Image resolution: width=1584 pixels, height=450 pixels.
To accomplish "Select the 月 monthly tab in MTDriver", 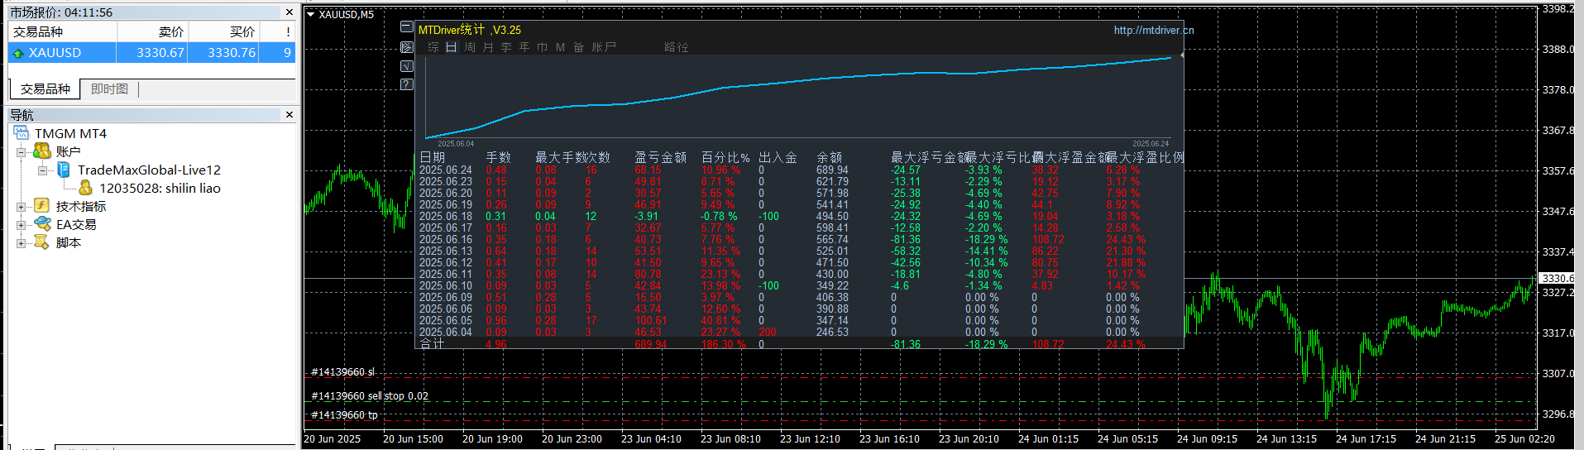I will tap(488, 47).
